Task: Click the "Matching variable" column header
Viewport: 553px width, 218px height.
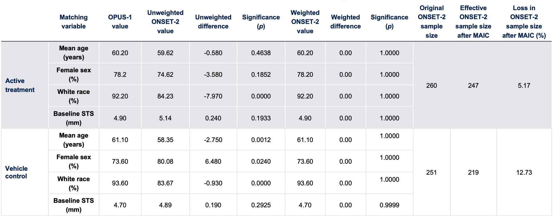Action: click(x=73, y=22)
